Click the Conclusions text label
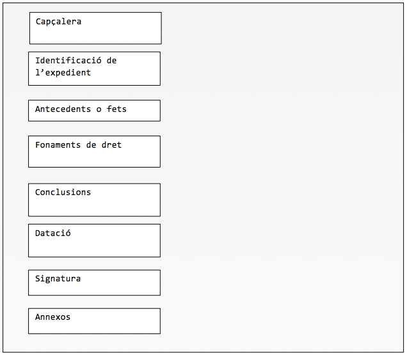The width and height of the screenshot is (407, 355). click(x=63, y=193)
